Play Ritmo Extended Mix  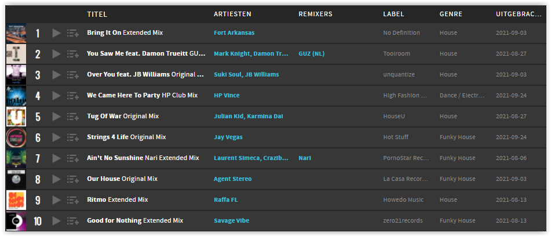pyautogui.click(x=56, y=200)
